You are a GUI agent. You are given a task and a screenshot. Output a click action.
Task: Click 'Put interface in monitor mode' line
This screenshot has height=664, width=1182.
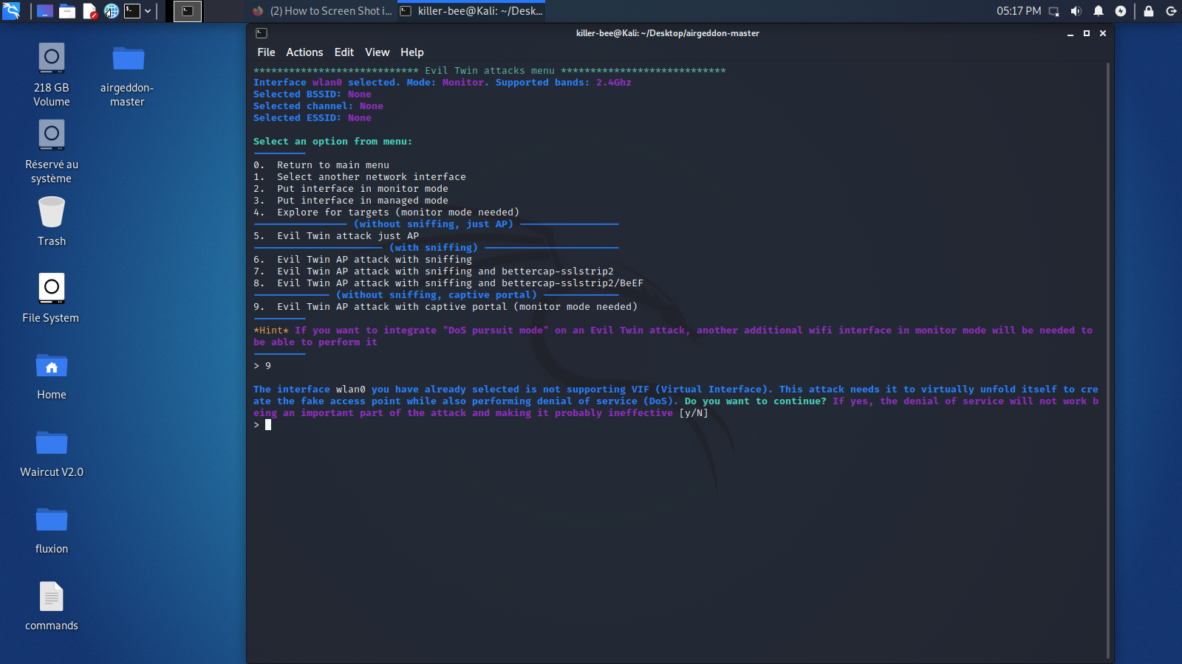point(351,189)
